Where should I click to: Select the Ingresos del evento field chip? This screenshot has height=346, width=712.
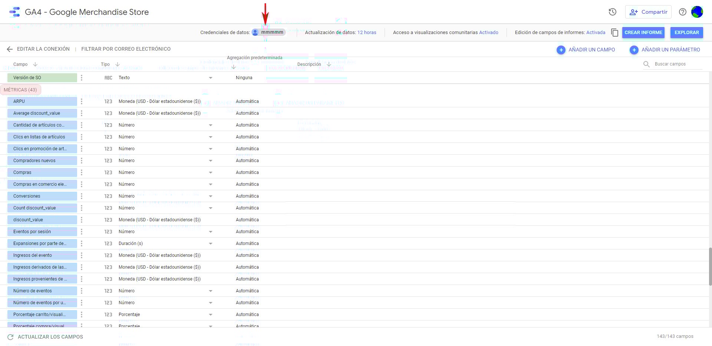click(x=42, y=255)
